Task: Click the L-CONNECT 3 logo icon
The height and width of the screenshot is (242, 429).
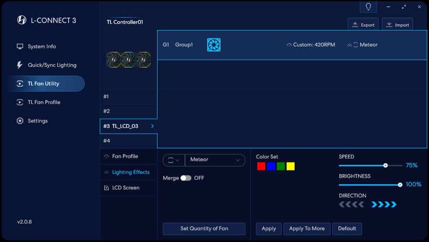Action: 22,20
